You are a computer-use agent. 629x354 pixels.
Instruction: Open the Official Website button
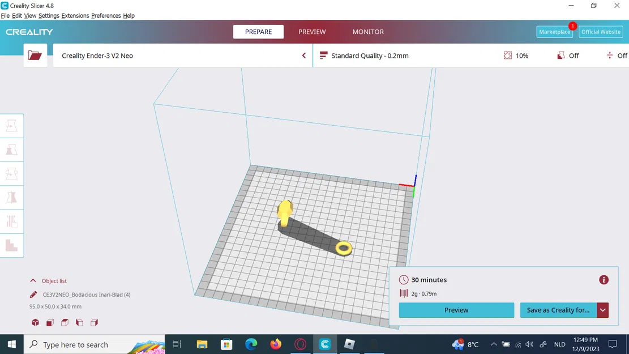[x=601, y=32]
